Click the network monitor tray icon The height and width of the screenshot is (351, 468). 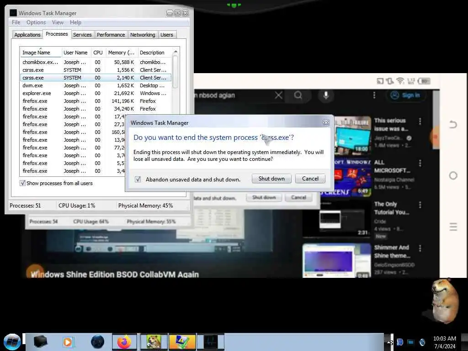coord(411,342)
